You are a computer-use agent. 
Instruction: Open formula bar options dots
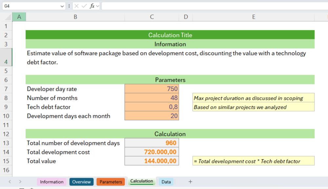coord(69,6)
